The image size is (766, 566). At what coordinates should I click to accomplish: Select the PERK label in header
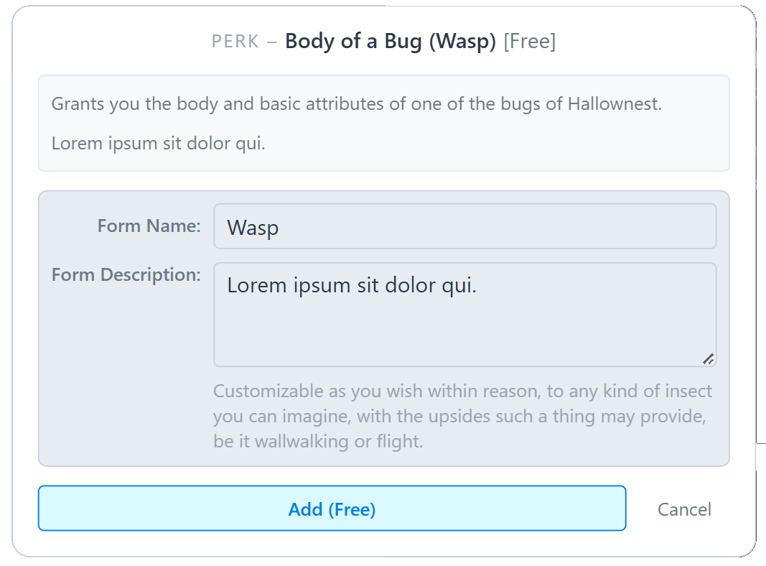(x=235, y=42)
